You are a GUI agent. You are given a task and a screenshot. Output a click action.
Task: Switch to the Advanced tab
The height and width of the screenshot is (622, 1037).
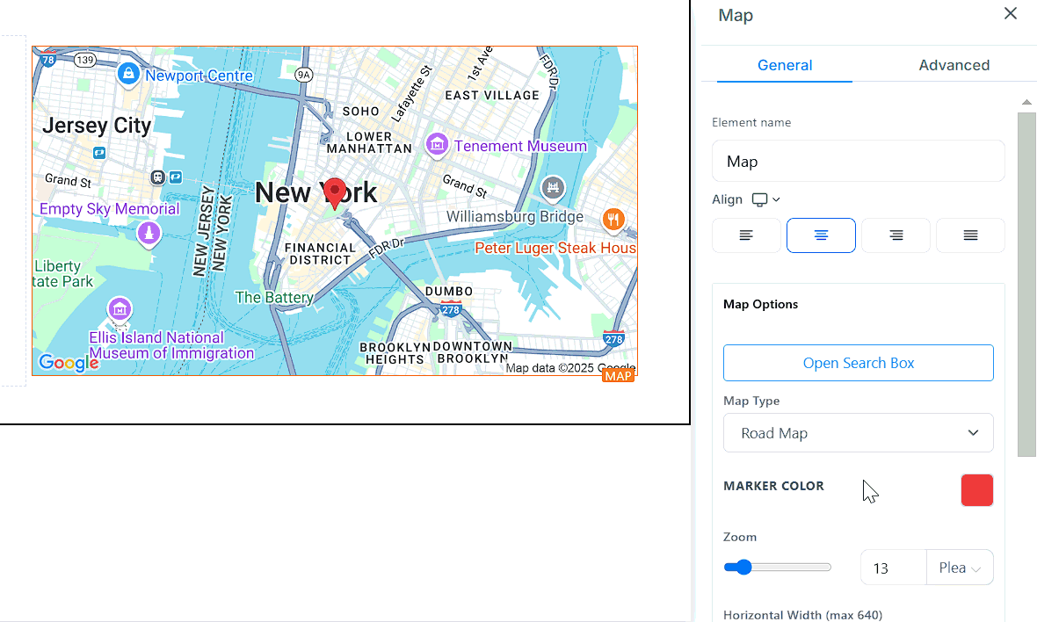tap(954, 65)
